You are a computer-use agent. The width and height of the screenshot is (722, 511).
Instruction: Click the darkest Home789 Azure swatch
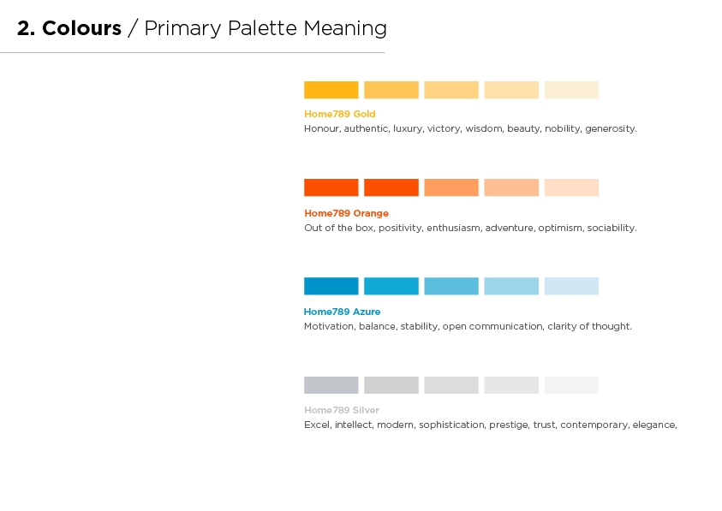tap(331, 286)
